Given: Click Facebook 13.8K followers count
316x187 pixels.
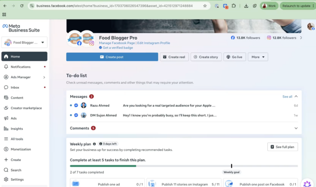Looking at the screenshot, I should point(246,38).
